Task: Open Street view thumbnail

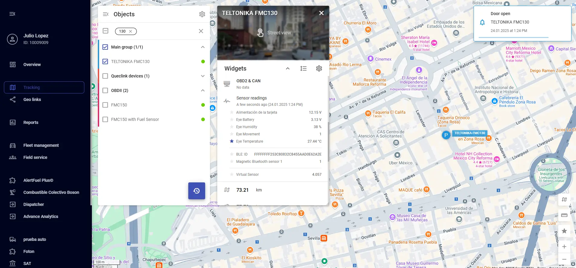Action: [274, 33]
